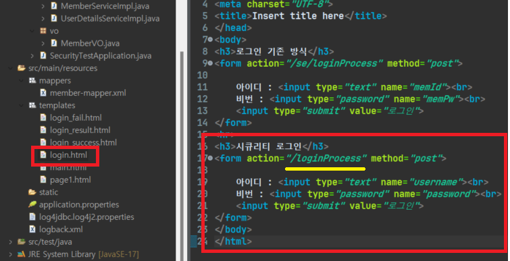Open login_success.html file

pos(83,142)
